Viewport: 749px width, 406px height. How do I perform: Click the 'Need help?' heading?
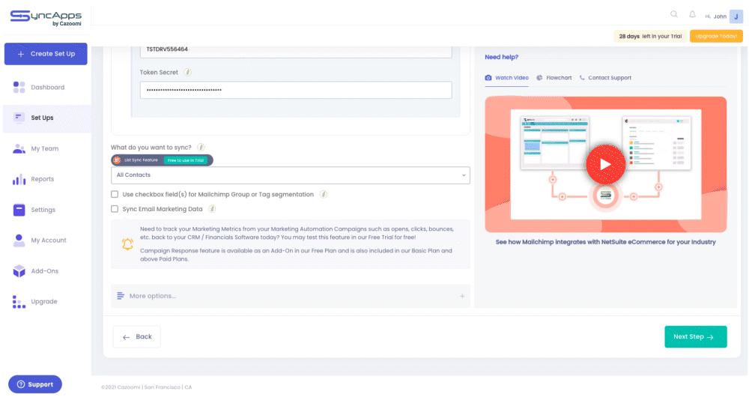coord(502,57)
